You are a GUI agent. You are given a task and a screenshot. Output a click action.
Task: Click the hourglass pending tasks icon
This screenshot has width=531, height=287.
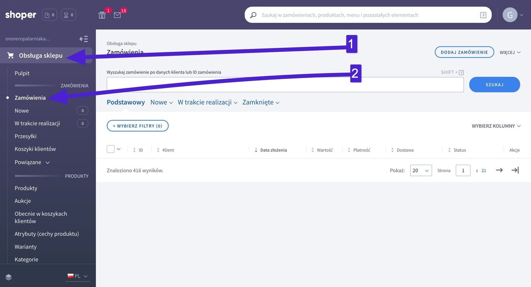point(68,15)
